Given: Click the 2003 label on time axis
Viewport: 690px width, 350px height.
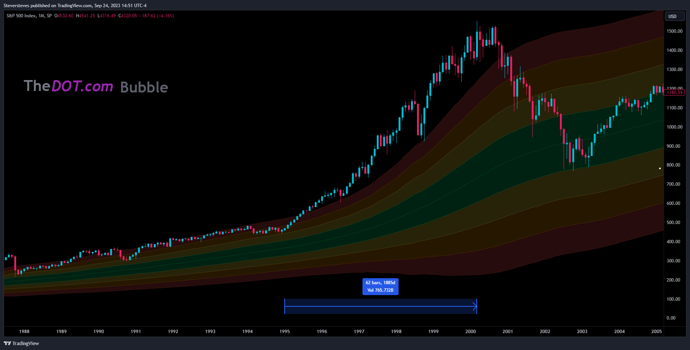Looking at the screenshot, I should [582, 332].
